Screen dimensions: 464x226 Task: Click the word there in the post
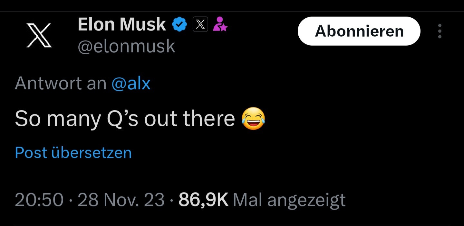pos(209,119)
